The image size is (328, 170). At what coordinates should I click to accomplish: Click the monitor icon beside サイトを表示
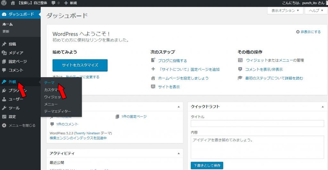153,86
